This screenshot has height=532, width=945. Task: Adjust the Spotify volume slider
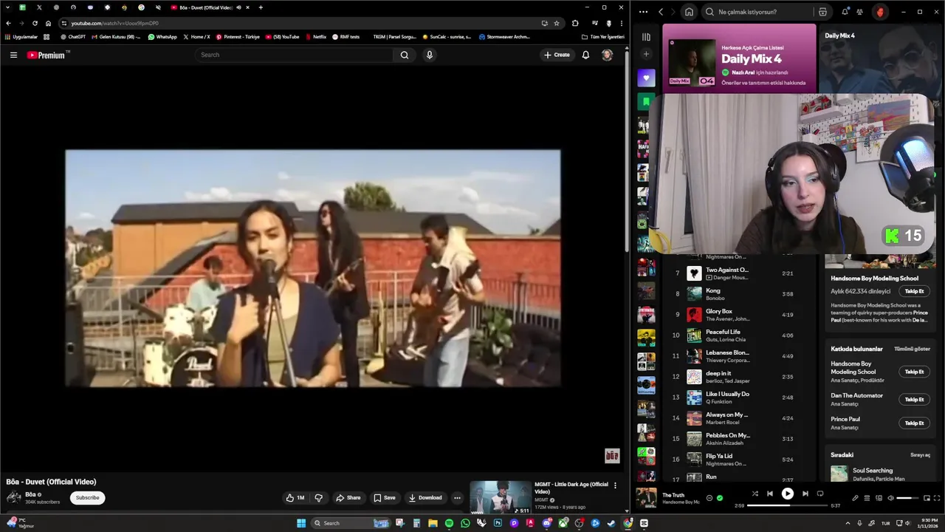tap(907, 498)
